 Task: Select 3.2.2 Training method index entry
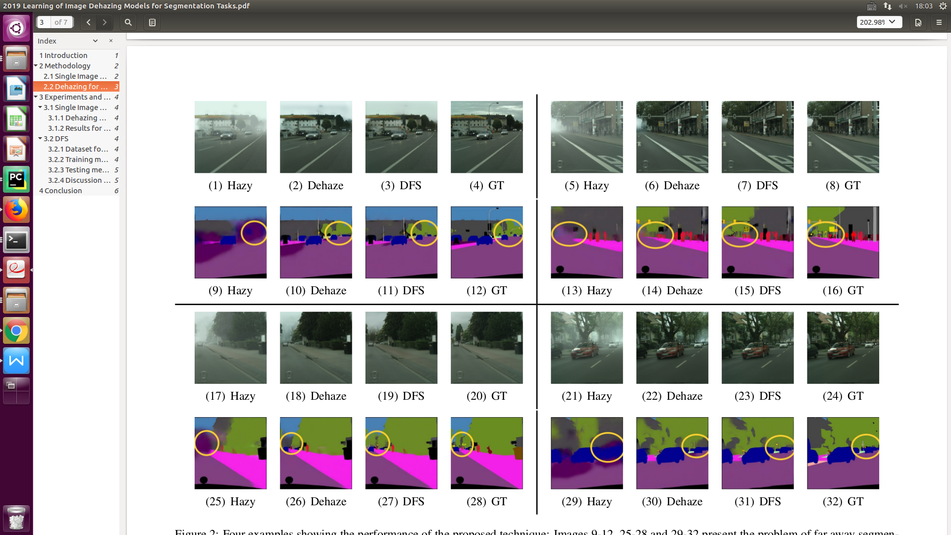coord(78,160)
